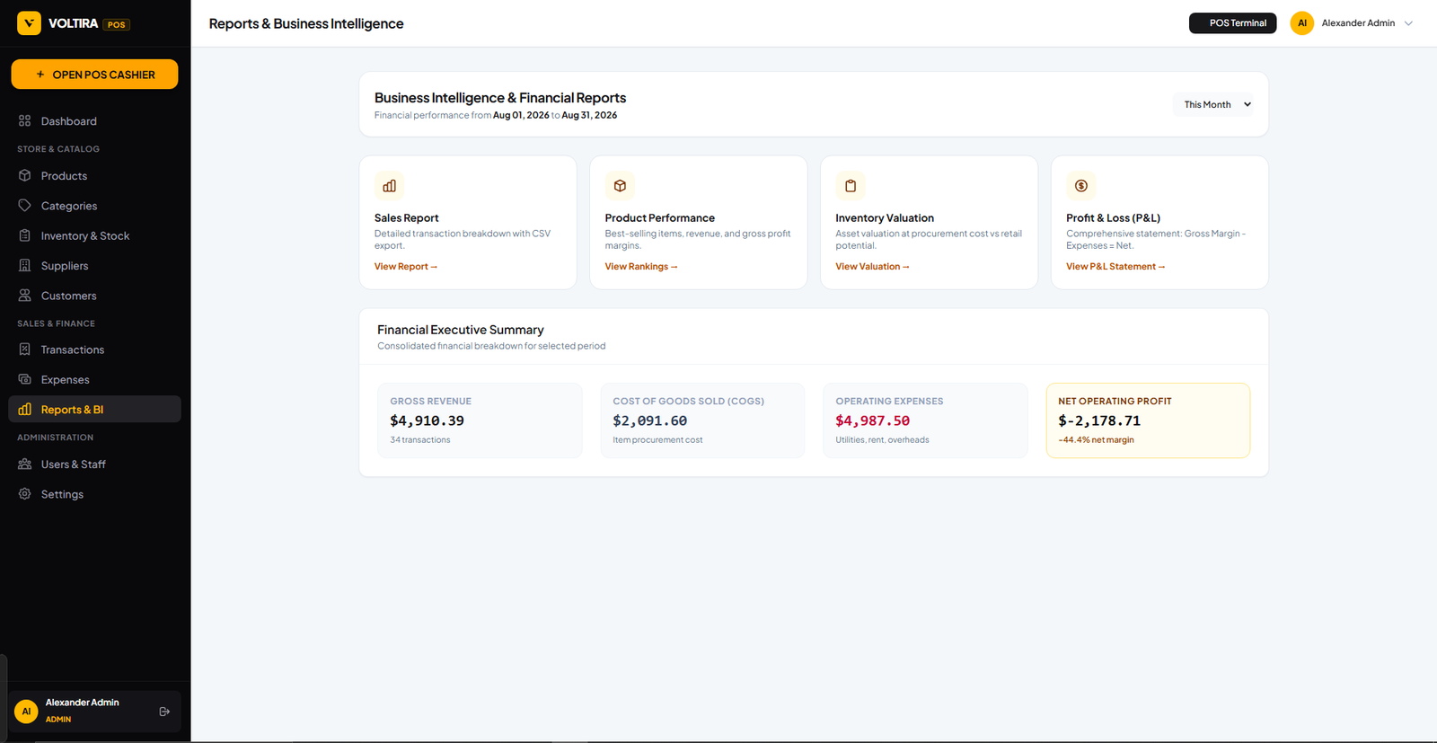Click the -44.4% net margin text
Screen dimensions: 1437x743
tap(1096, 440)
